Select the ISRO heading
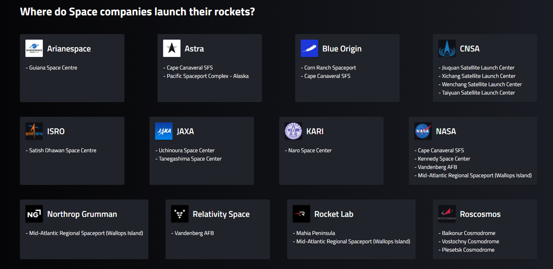 coord(56,131)
